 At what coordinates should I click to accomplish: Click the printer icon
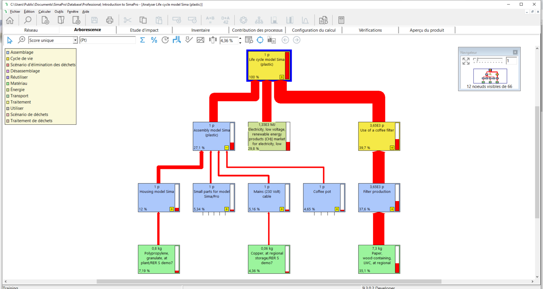[x=110, y=20]
